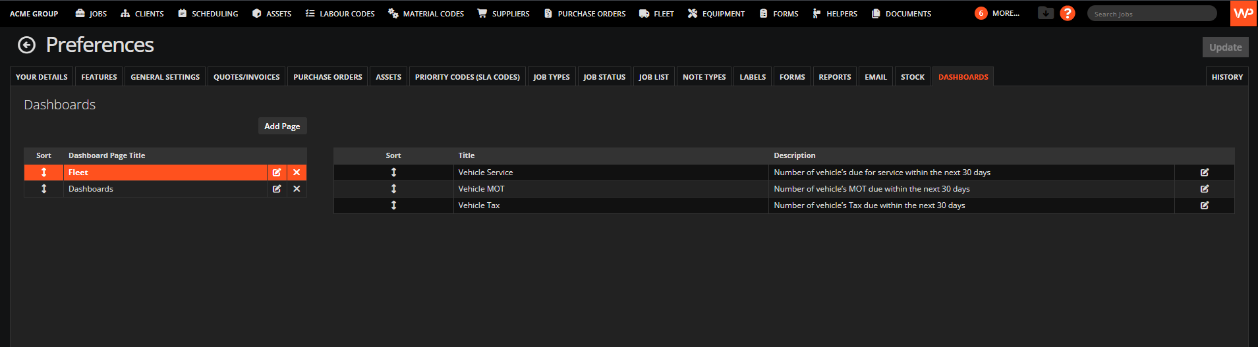The height and width of the screenshot is (347, 1258).
Task: Open the History tab
Action: coord(1227,76)
